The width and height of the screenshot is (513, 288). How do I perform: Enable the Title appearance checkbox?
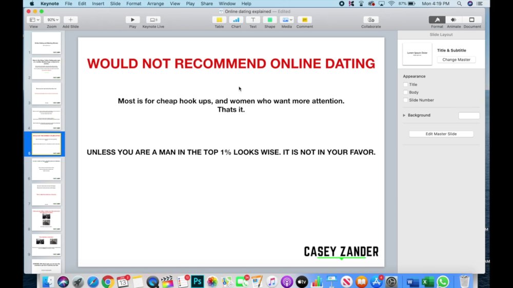(x=406, y=85)
